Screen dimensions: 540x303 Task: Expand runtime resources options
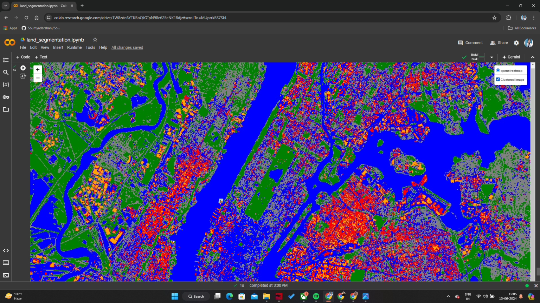[x=491, y=57]
